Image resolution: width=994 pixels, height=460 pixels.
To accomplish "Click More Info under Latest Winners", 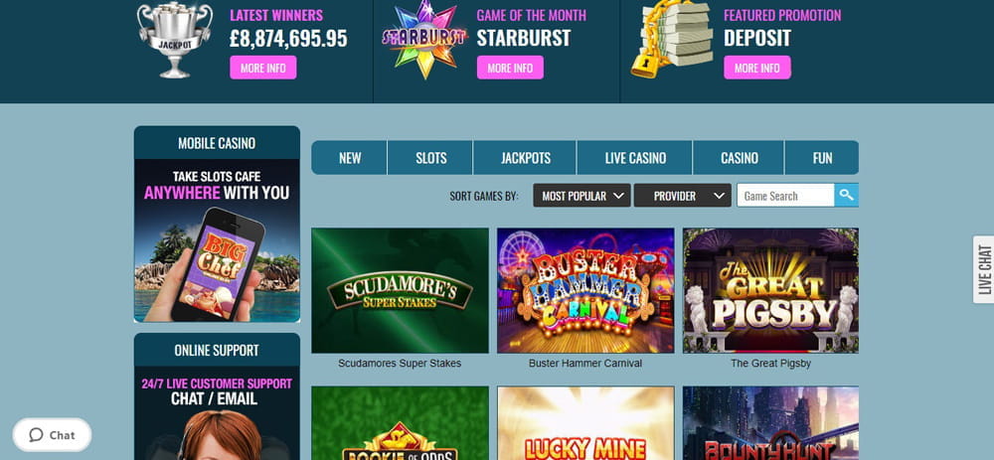I will 263,68.
